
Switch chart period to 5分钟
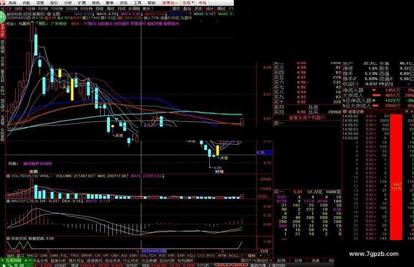(x=42, y=9)
